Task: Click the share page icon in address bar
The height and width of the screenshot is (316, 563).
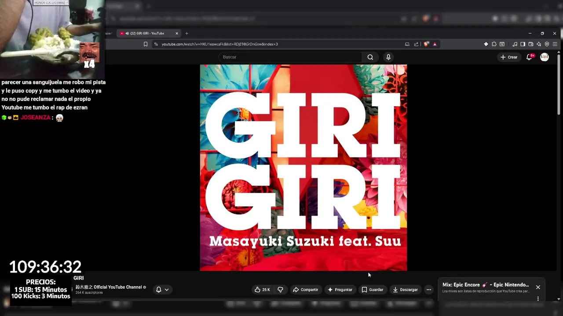Action: pos(416,44)
